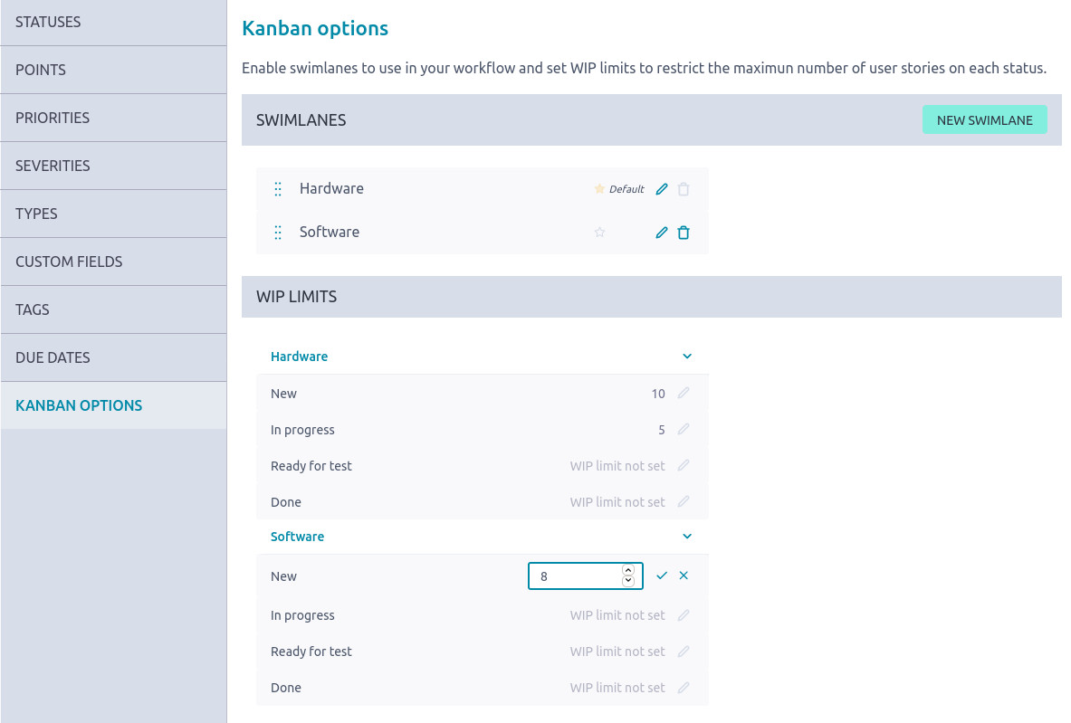
Task: Edit the Hardware swimlane name
Action: (x=662, y=189)
